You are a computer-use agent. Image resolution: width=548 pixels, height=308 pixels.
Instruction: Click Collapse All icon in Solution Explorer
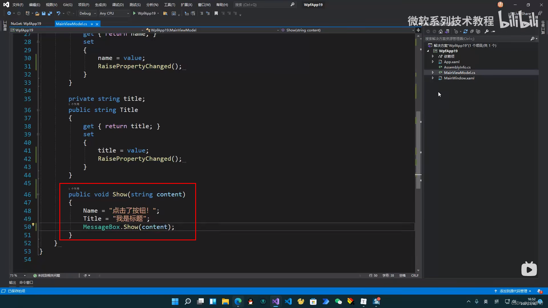point(472,31)
